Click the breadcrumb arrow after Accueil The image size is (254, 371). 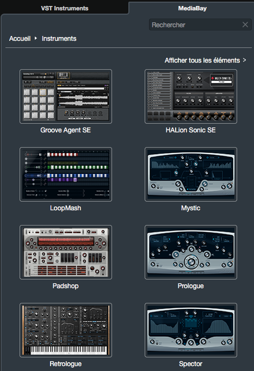click(36, 38)
